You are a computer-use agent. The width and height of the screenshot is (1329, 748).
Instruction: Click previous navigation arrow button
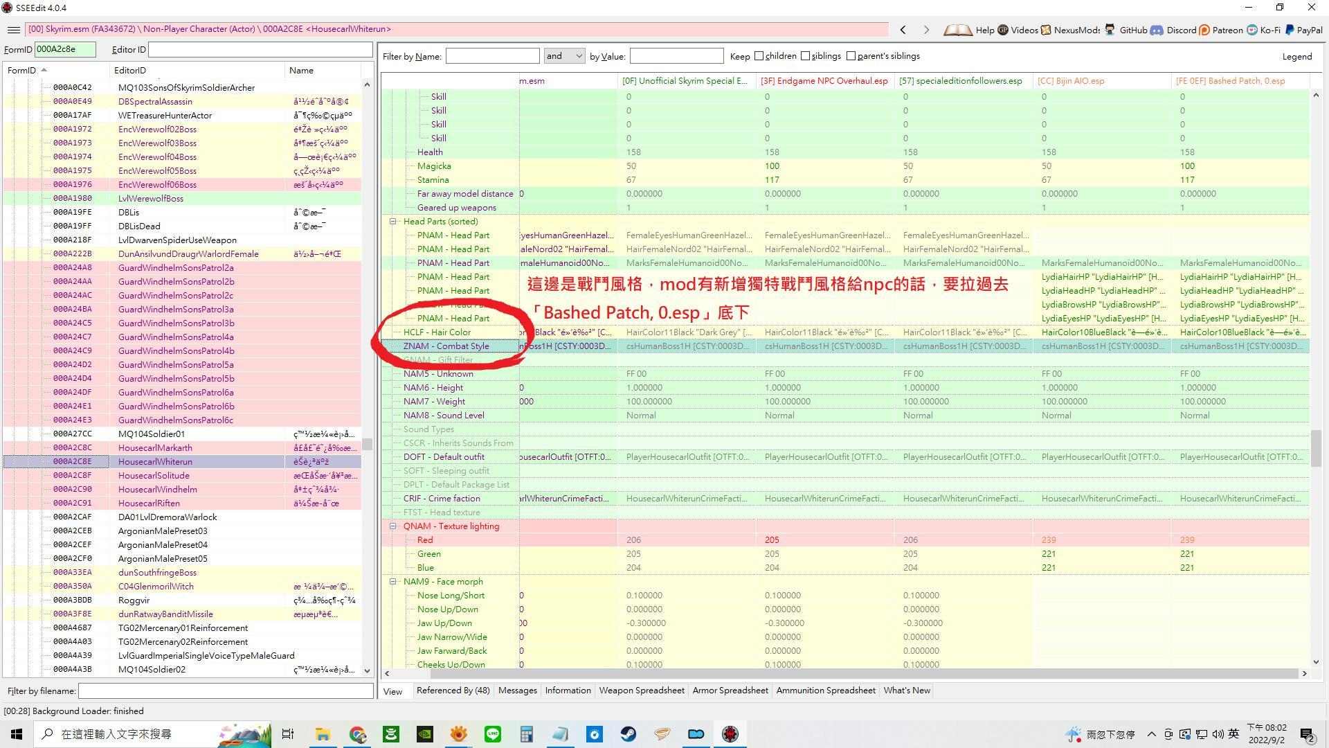(905, 29)
